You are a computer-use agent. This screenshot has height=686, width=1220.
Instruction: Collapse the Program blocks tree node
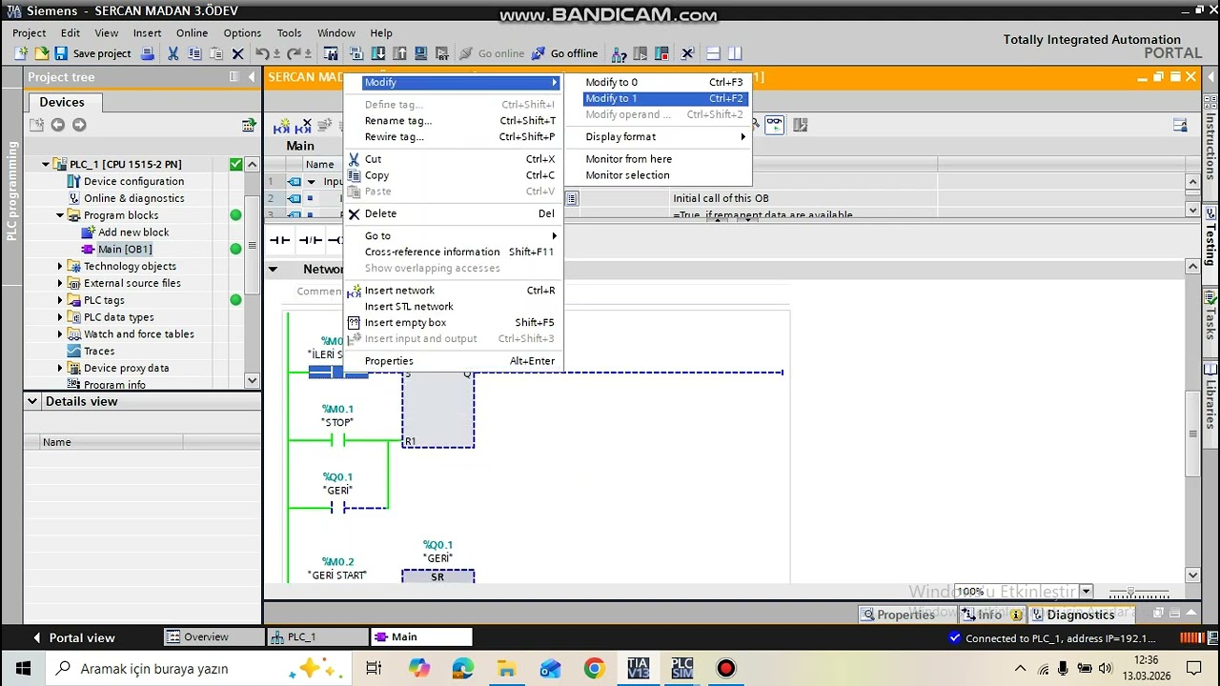(60, 215)
